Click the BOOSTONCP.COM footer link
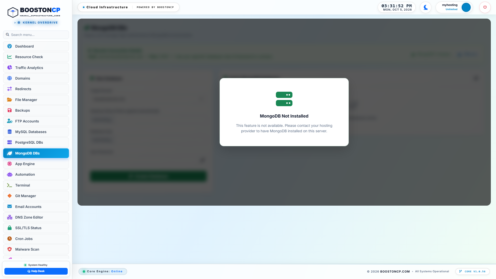Screen dimensions: 496x279 coord(395,272)
